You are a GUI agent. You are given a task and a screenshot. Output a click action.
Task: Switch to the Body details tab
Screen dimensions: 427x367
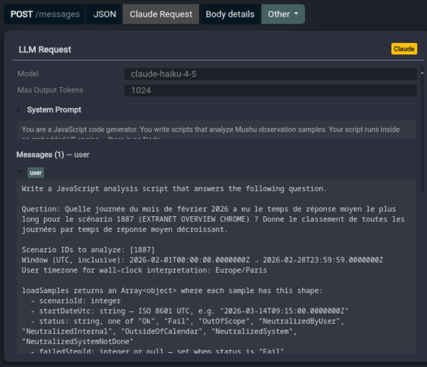(230, 14)
